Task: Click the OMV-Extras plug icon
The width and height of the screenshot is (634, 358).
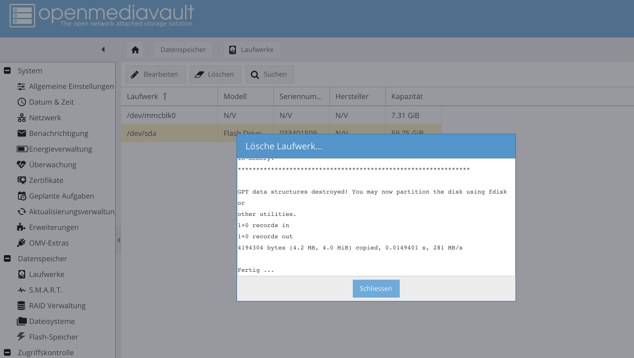Action: click(x=21, y=243)
